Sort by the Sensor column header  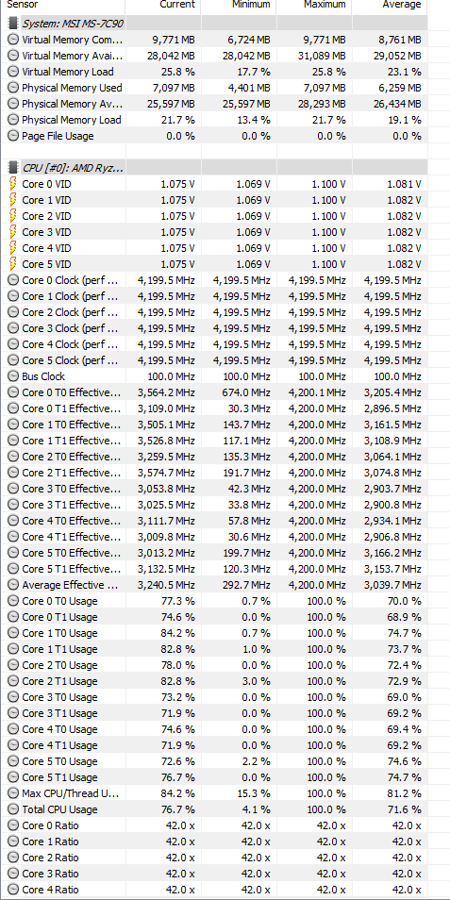click(22, 5)
